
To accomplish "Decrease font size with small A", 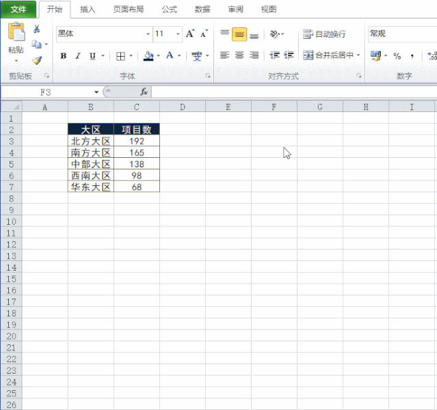I will tap(204, 33).
